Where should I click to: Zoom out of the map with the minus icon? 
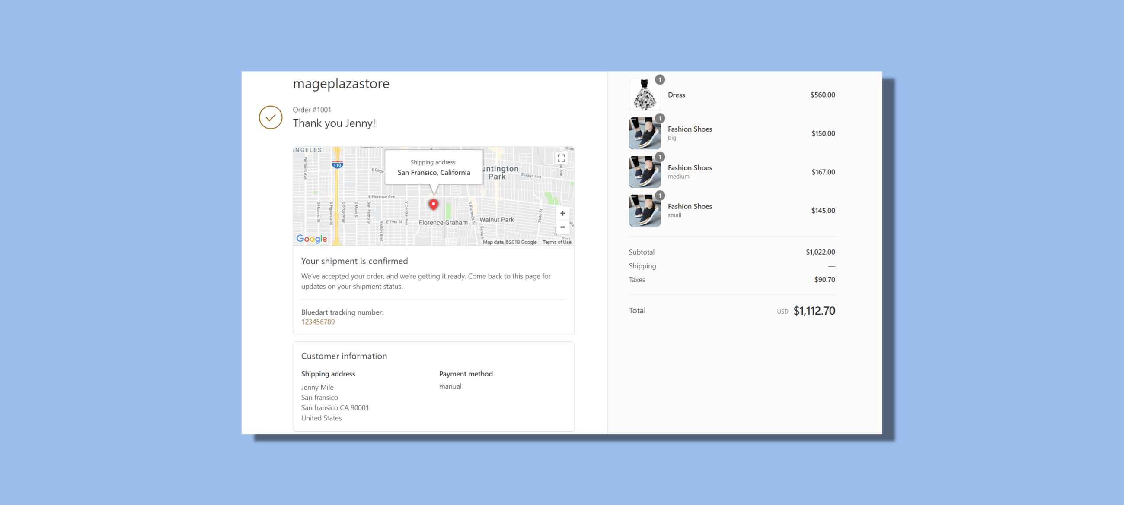click(x=562, y=227)
